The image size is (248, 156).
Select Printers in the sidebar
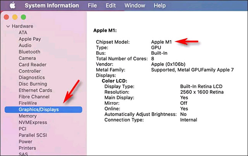coord(28,148)
